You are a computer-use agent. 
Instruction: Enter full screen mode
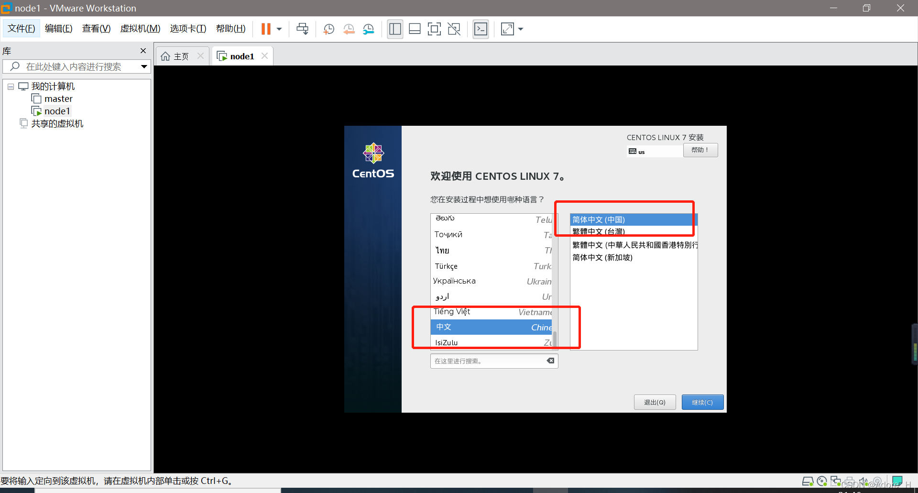(x=434, y=29)
